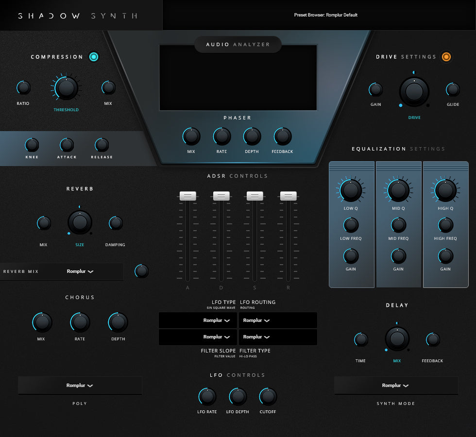Open the Synth Mode Romplur dropdown

(x=396, y=386)
